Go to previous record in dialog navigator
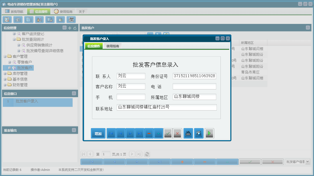 pyautogui.click(x=121, y=133)
